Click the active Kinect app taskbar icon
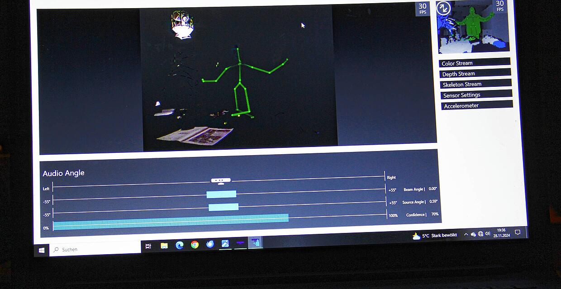 pyautogui.click(x=256, y=243)
